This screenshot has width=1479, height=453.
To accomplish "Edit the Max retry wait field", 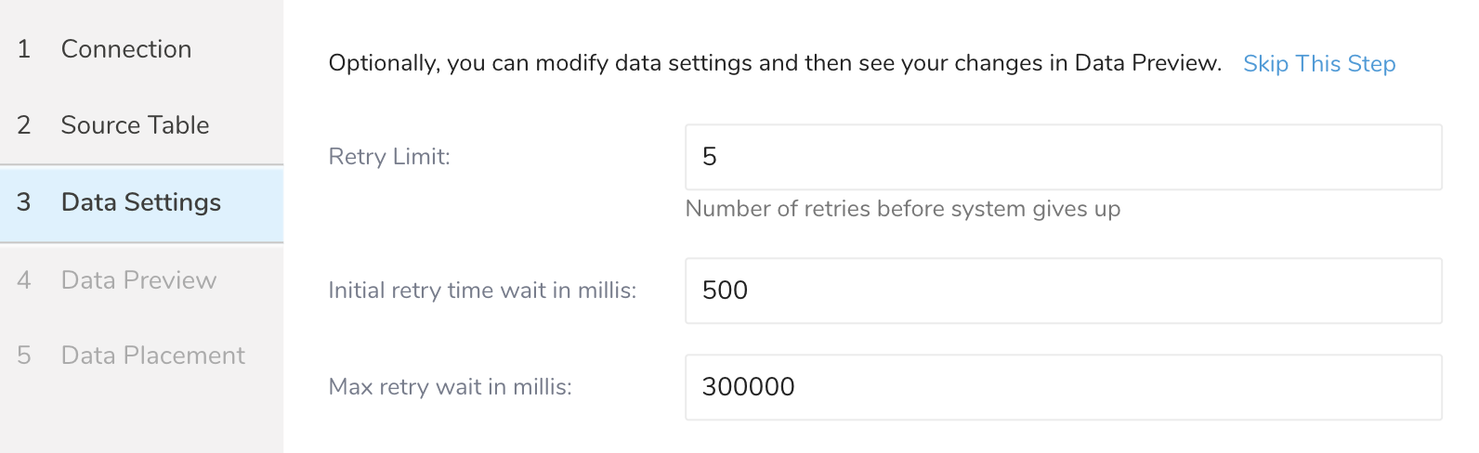I will point(1063,387).
